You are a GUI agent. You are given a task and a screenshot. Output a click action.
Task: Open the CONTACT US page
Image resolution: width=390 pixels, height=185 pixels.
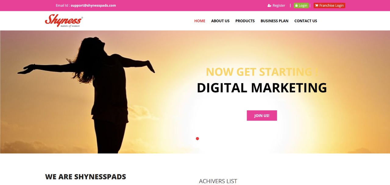[306, 21]
